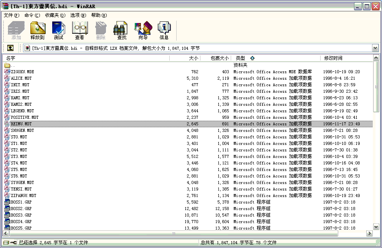Screen dimensions: 382x248
Task: Click the TENSI.MDT file icon
Action: click(7, 189)
